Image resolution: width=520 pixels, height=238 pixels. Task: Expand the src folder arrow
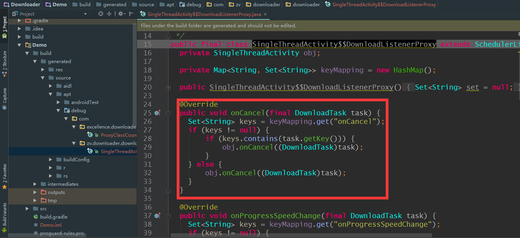pos(27,208)
